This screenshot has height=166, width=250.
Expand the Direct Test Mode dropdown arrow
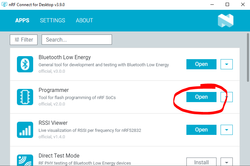[227, 162]
